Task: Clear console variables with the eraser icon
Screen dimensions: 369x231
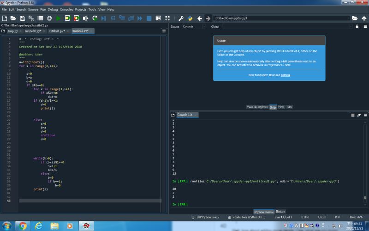Action: pos(359,115)
